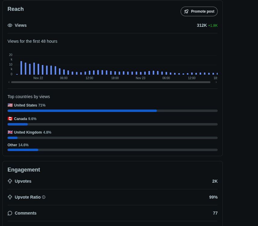The width and height of the screenshot is (258, 226).
Task: Click the arrow icon beside Upvotes
Action: (x=10, y=181)
